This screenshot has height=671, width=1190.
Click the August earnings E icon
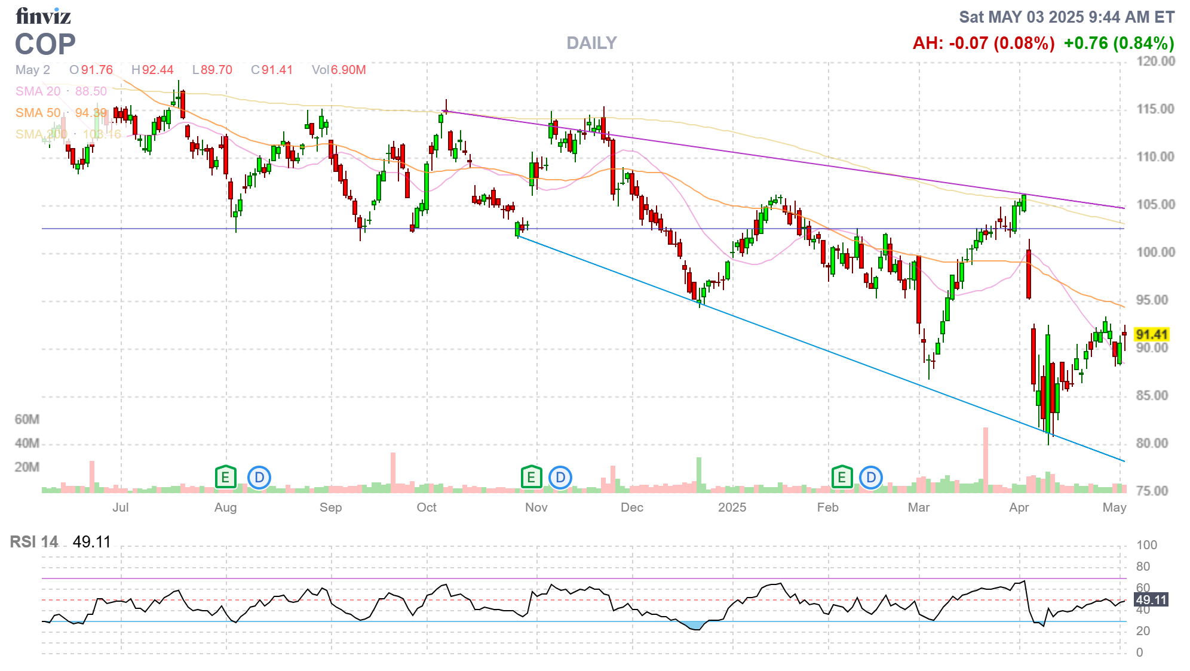[x=225, y=477]
